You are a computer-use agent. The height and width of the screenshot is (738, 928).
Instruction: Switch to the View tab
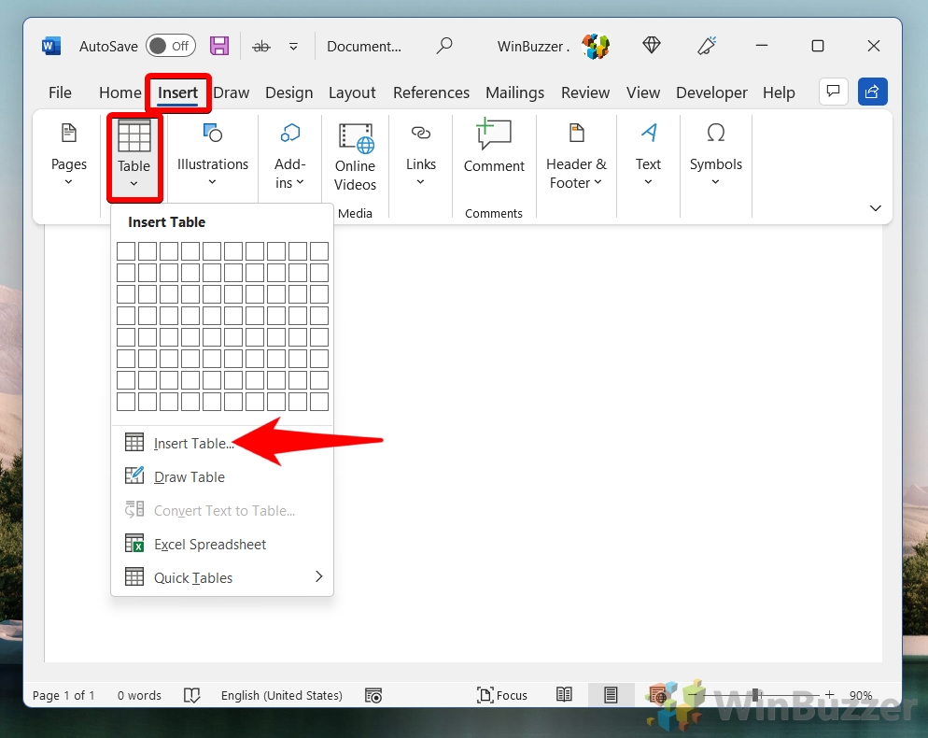click(642, 92)
